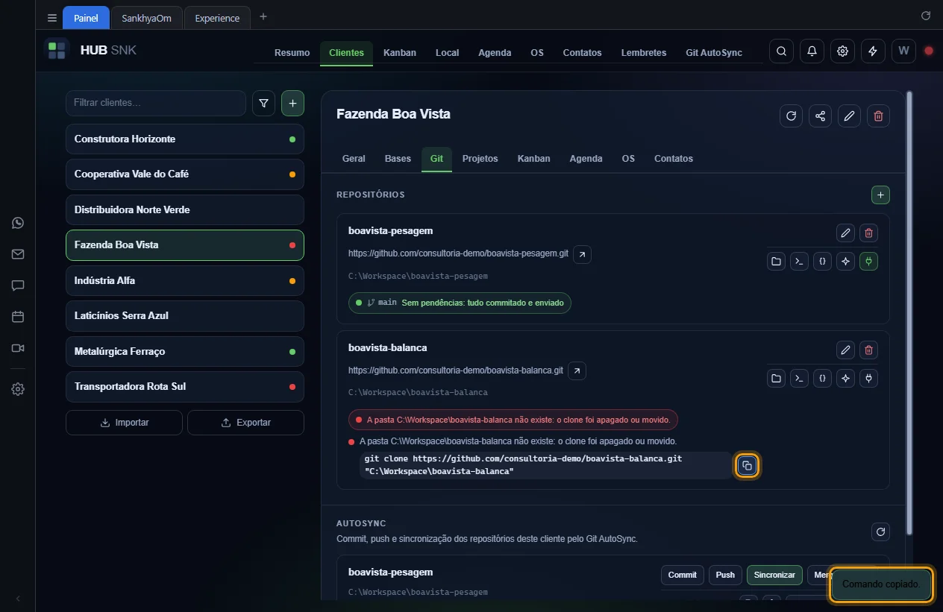Go to the Lembretes section
The width and height of the screenshot is (943, 612).
click(644, 53)
